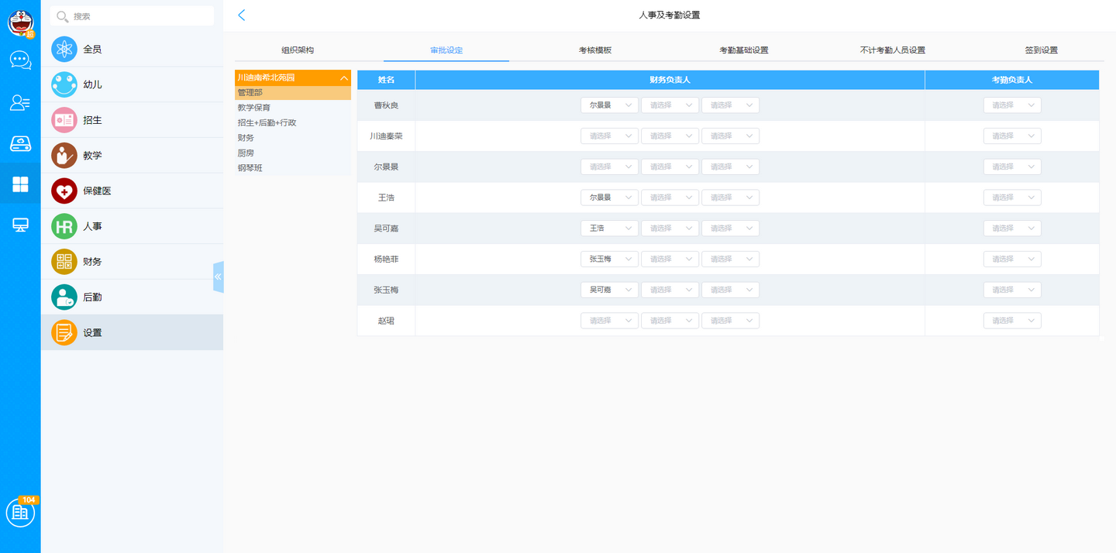Switch to 考勤基础设置 tab
Image resolution: width=1116 pixels, height=553 pixels.
(744, 50)
